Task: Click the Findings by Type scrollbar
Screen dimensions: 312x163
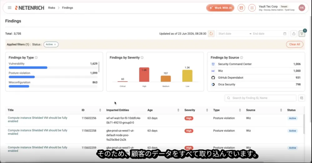Action: tap(99, 67)
